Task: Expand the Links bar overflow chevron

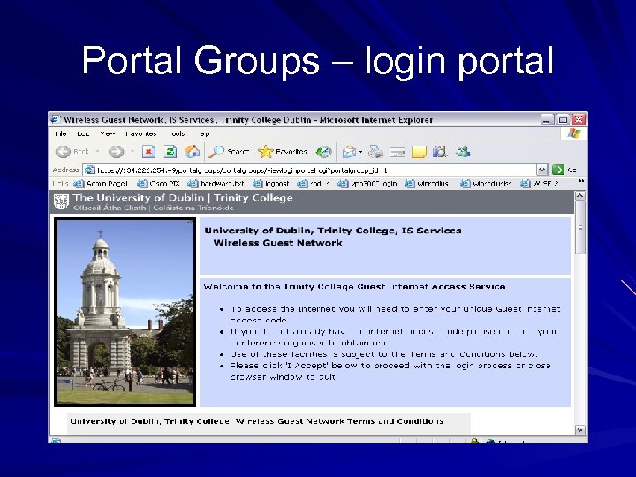Action: [x=581, y=182]
